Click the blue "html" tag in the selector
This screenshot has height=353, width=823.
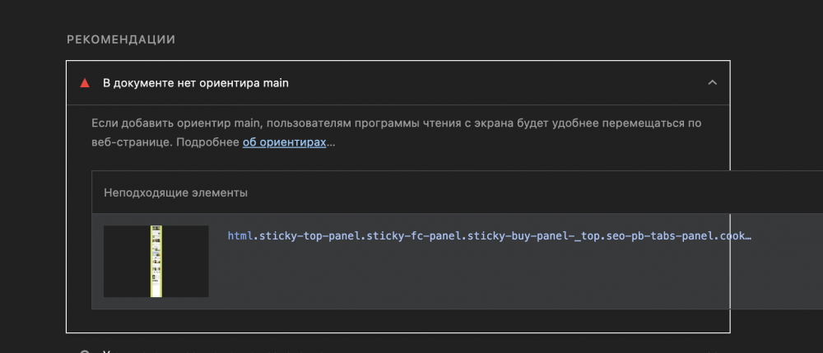pos(239,236)
